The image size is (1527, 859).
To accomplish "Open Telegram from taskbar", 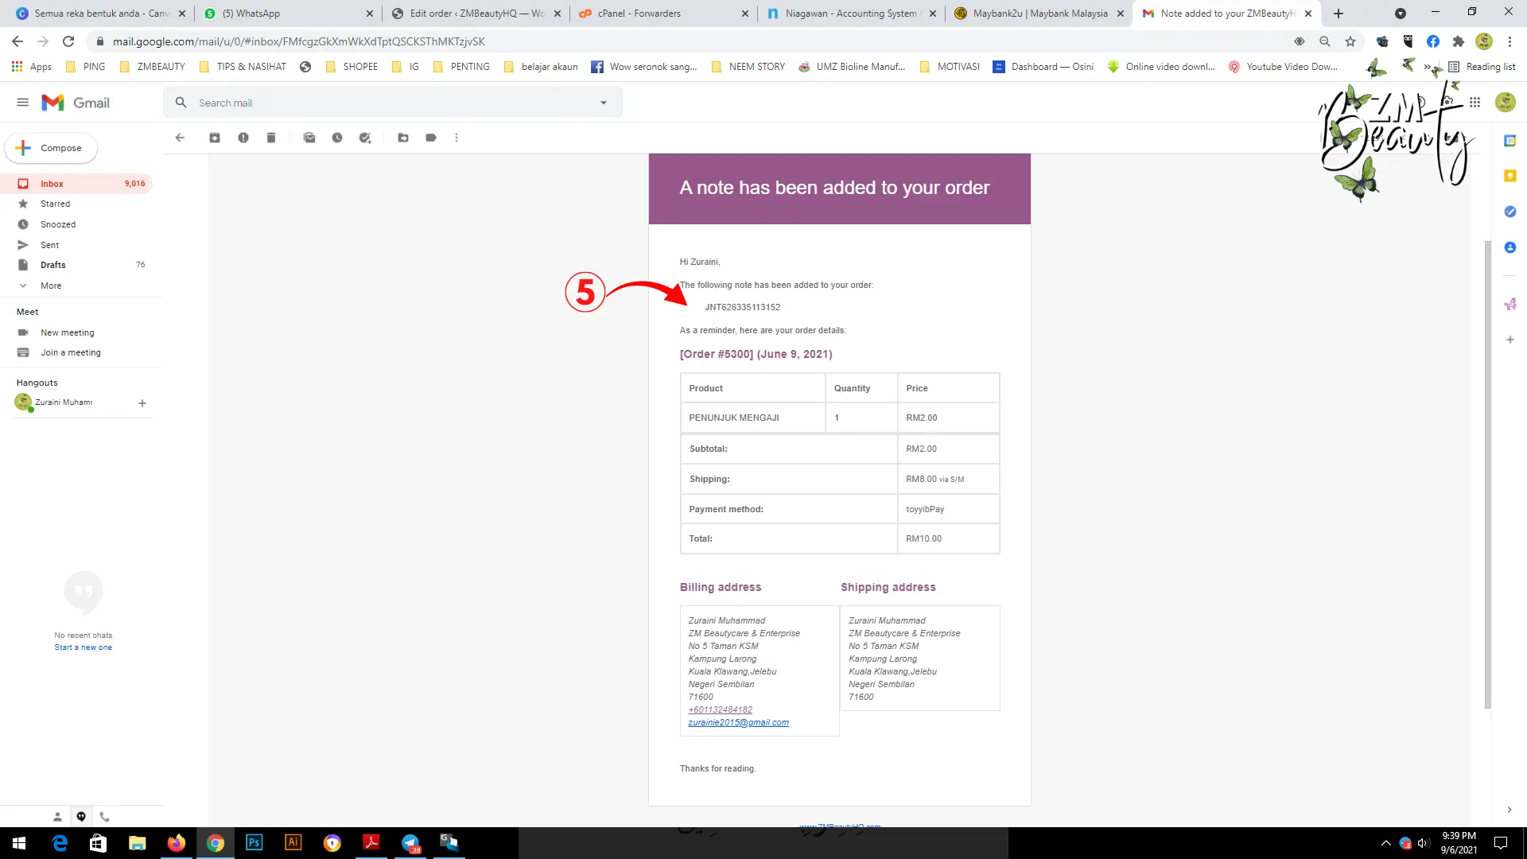I will point(410,843).
